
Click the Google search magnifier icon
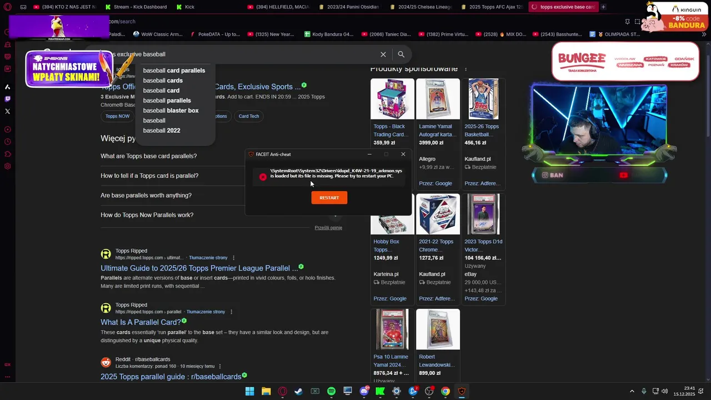(x=401, y=54)
